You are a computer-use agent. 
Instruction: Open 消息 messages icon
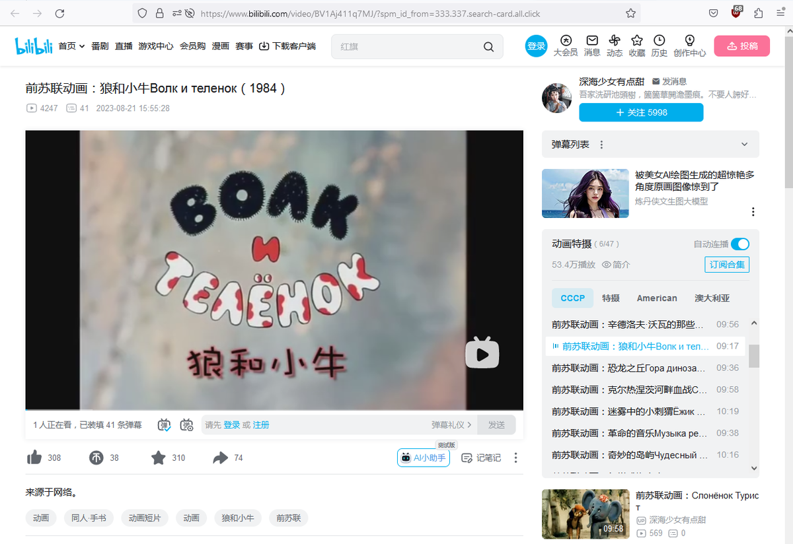[x=592, y=40]
